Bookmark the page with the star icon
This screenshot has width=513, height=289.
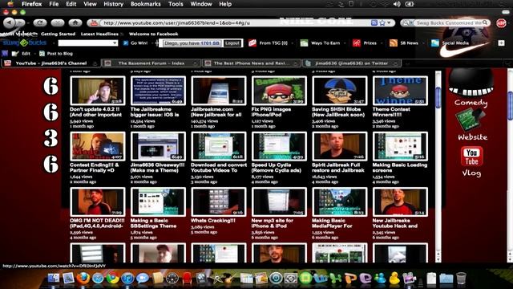click(382, 23)
